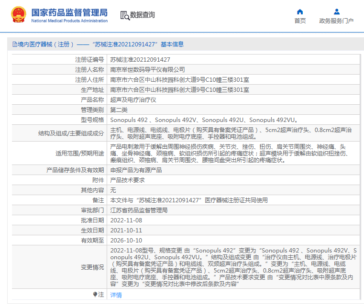Click the 注册证编号 row label
The image size is (364, 308).
(89, 60)
